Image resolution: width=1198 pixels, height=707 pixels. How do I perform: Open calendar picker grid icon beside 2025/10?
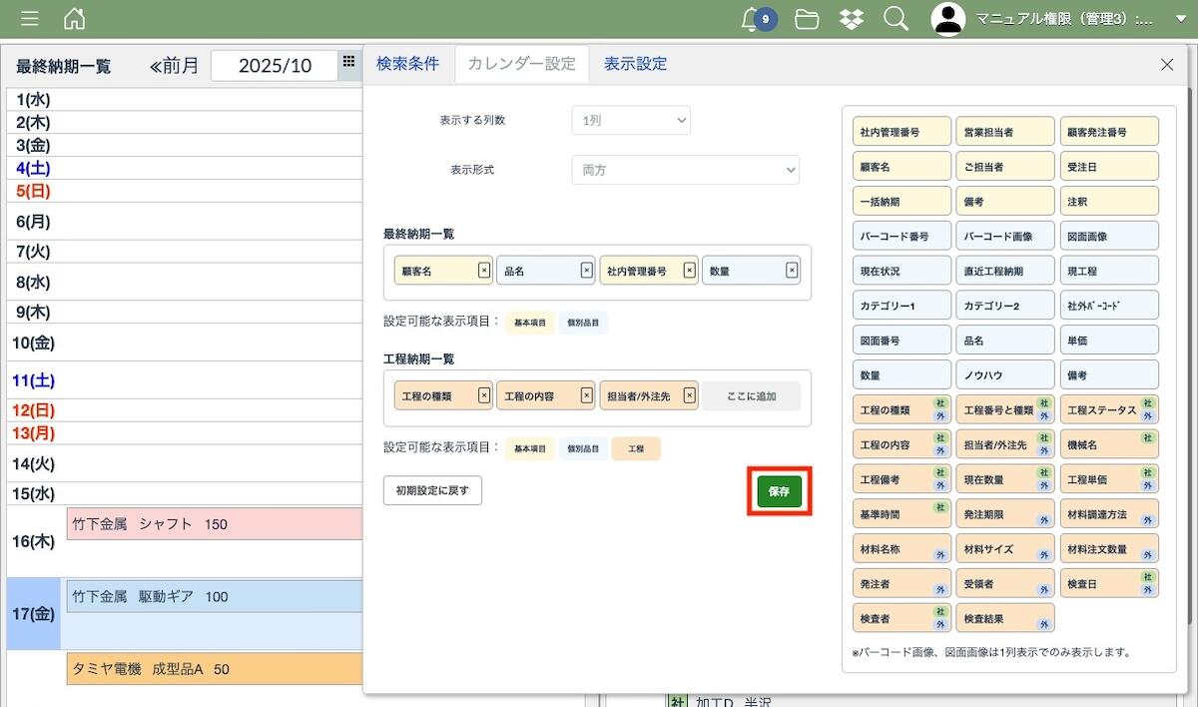click(x=348, y=62)
